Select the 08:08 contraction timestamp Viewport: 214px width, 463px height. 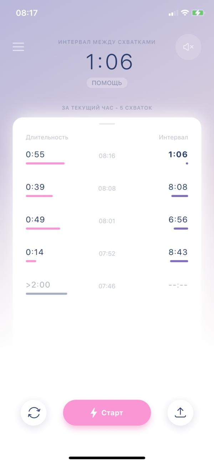[107, 188]
